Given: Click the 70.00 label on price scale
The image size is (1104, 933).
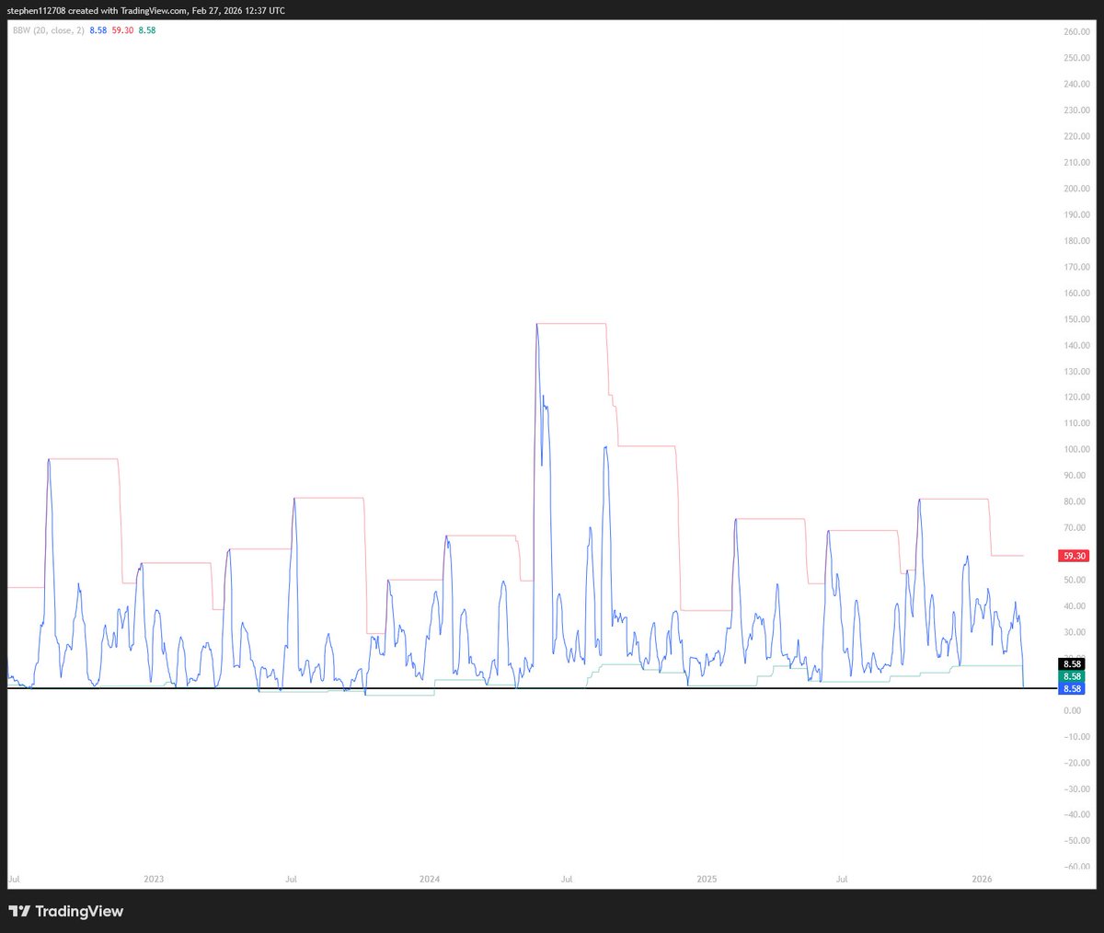Looking at the screenshot, I should coord(1075,528).
